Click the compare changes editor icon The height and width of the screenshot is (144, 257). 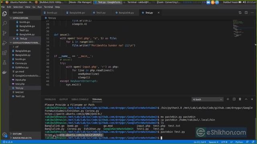[x=240, y=13]
